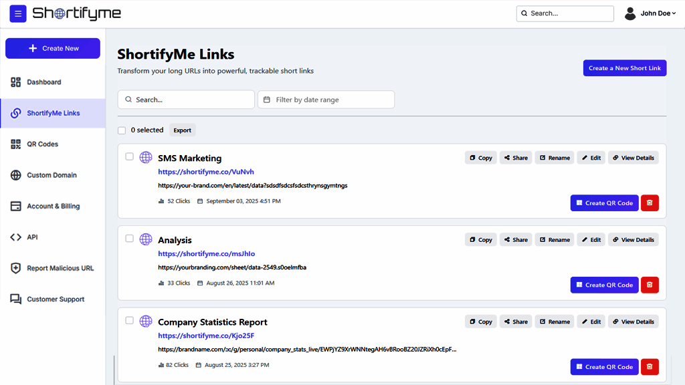Open the date range filter

(326, 100)
